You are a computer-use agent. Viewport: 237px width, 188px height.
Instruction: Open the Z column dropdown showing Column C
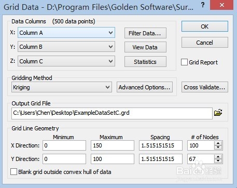click(66, 61)
